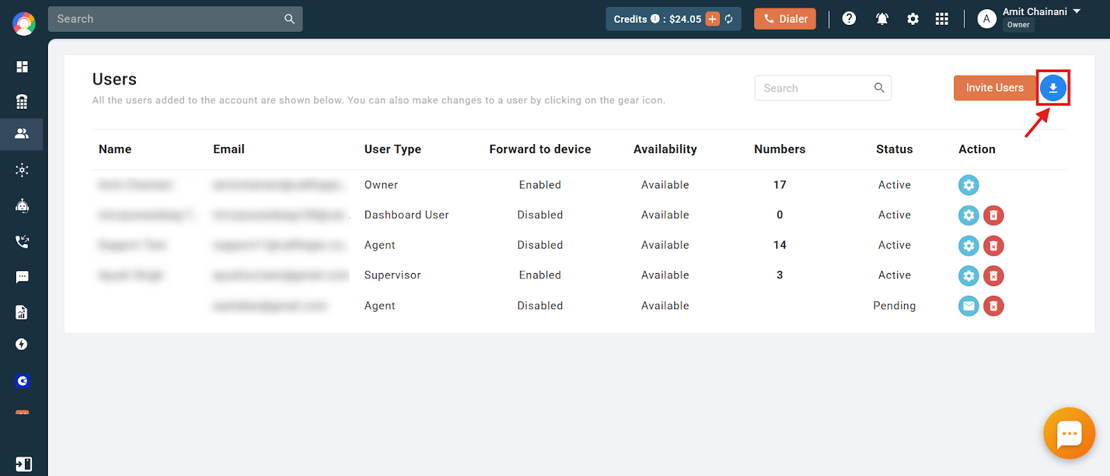
Task: Click the users search magnifier icon
Action: (879, 87)
